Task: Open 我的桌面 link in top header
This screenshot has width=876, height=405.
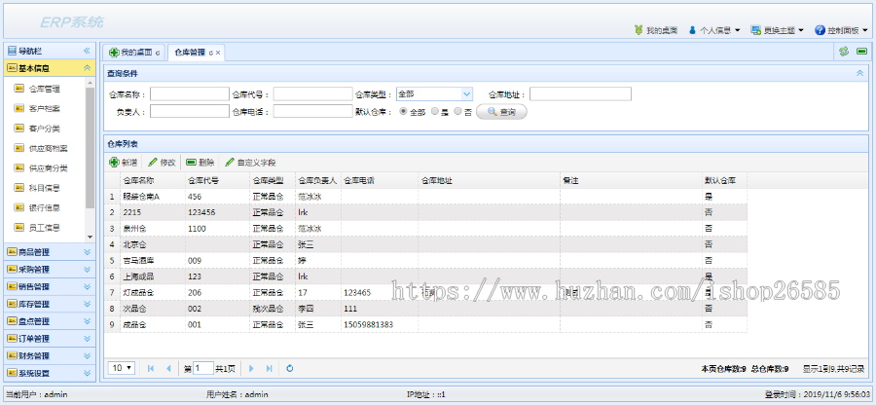Action: [656, 30]
